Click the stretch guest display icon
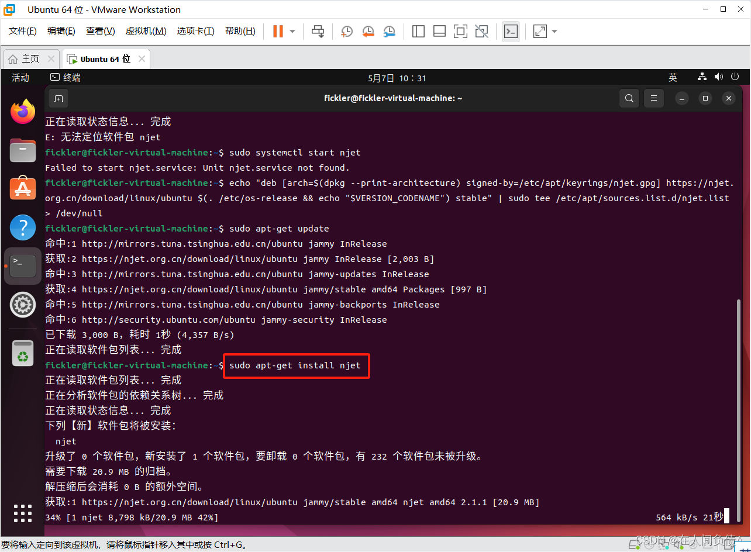The height and width of the screenshot is (552, 751). pyautogui.click(x=540, y=31)
